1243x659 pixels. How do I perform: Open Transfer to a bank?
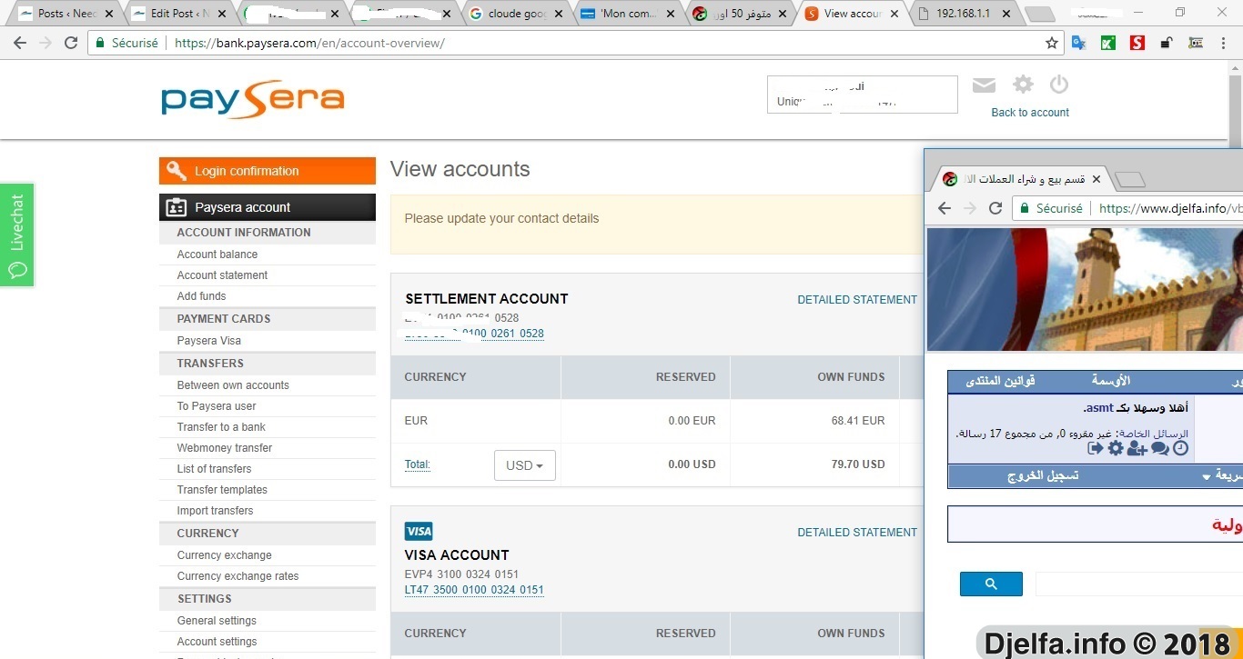(221, 427)
